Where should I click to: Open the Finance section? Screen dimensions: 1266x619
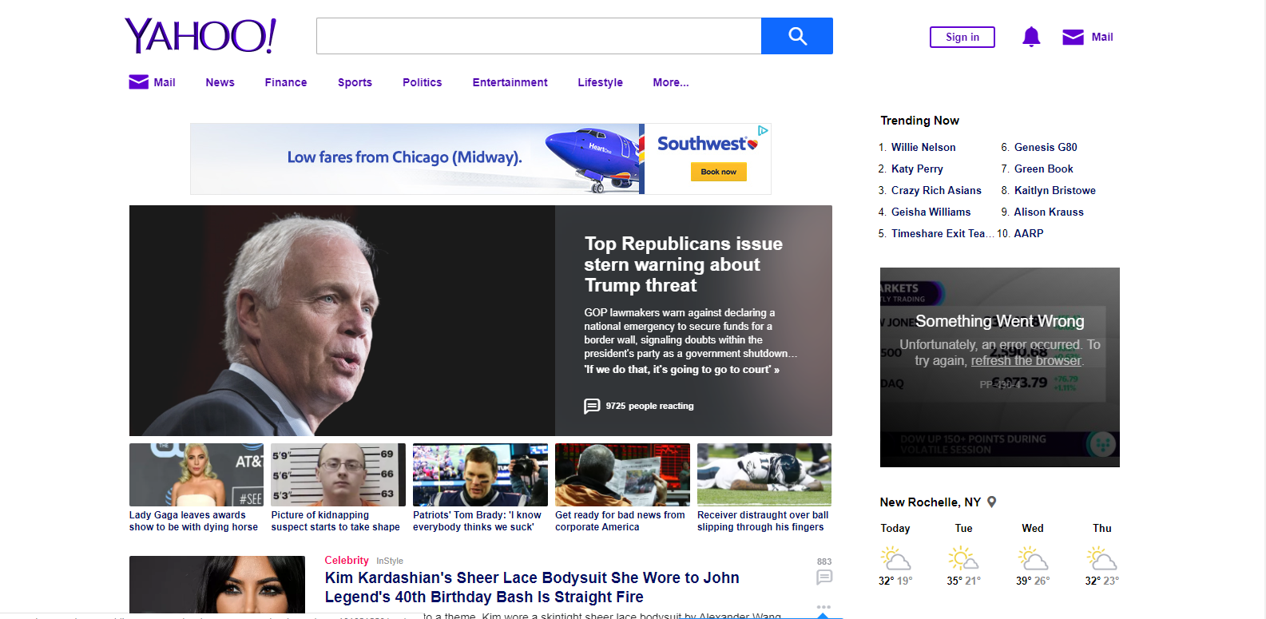[286, 82]
